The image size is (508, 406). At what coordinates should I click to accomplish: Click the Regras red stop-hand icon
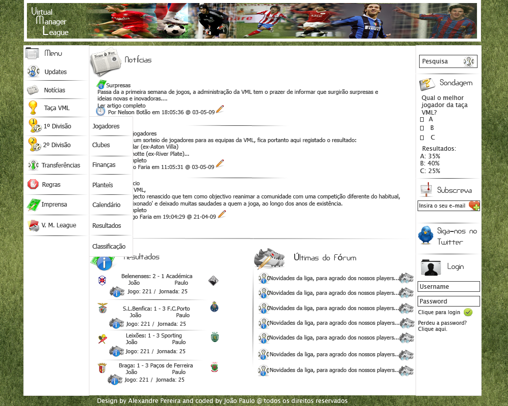tap(33, 184)
